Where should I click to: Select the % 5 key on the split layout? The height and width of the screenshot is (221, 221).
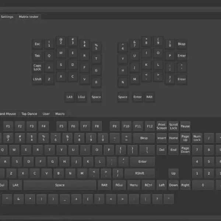click(x=96, y=47)
